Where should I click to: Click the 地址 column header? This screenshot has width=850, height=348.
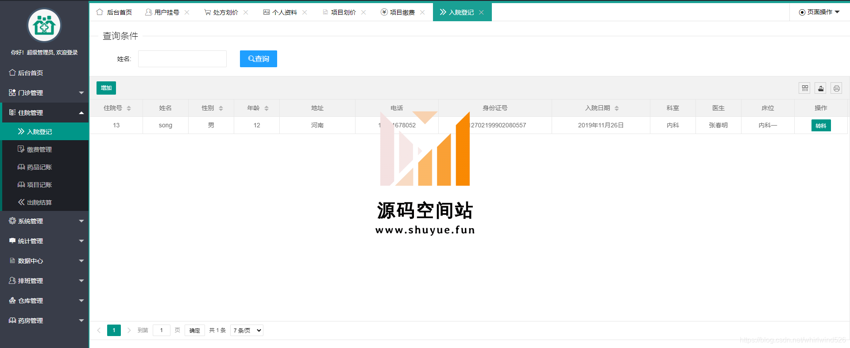click(317, 108)
